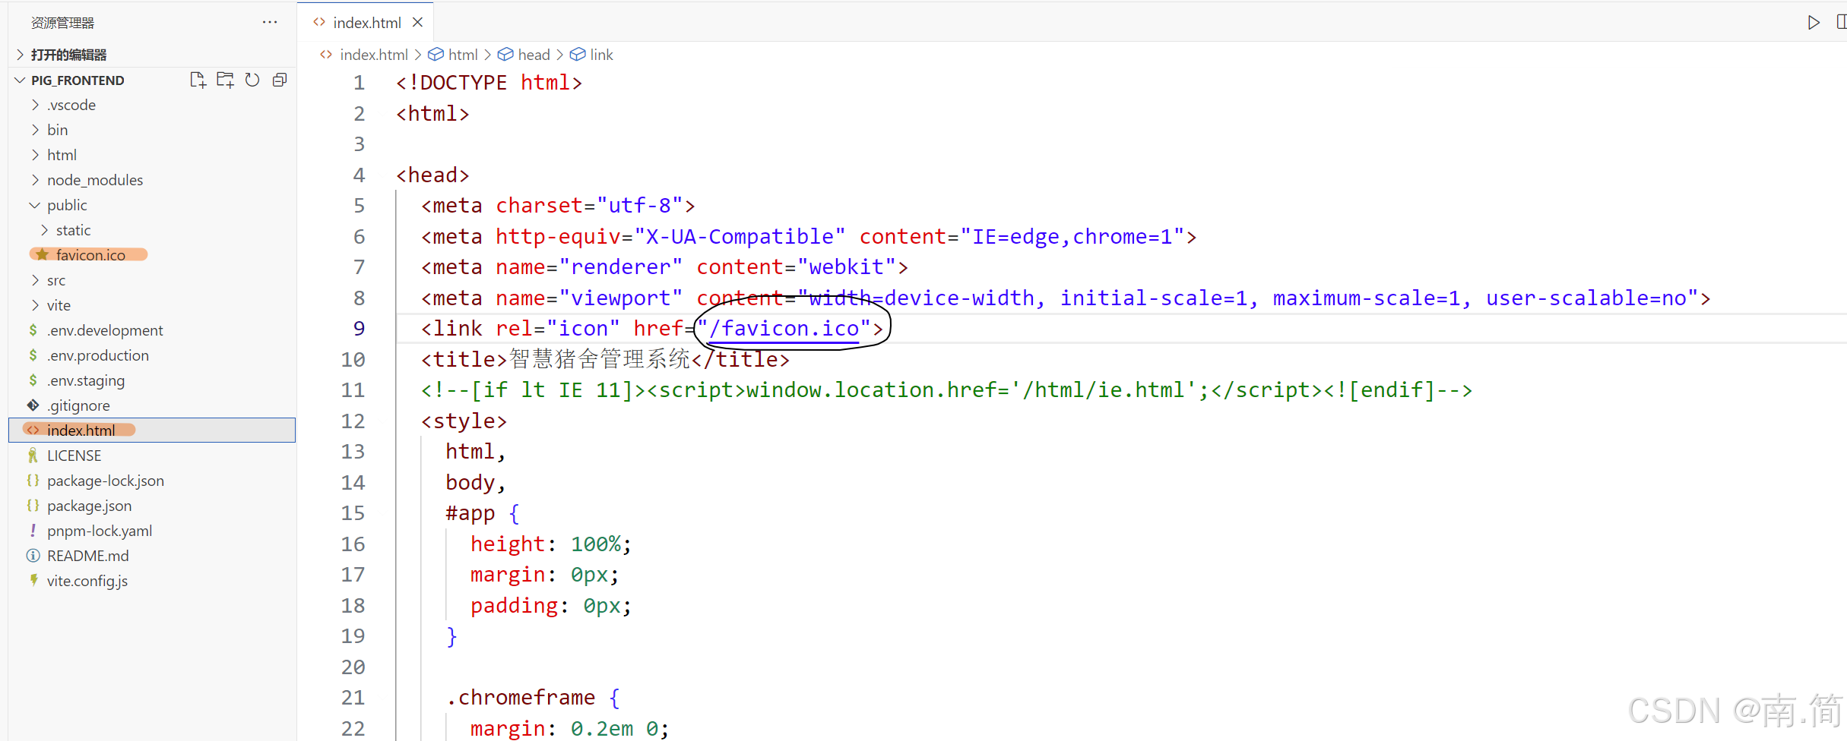Click the <head> tag on line 4

[x=432, y=175]
